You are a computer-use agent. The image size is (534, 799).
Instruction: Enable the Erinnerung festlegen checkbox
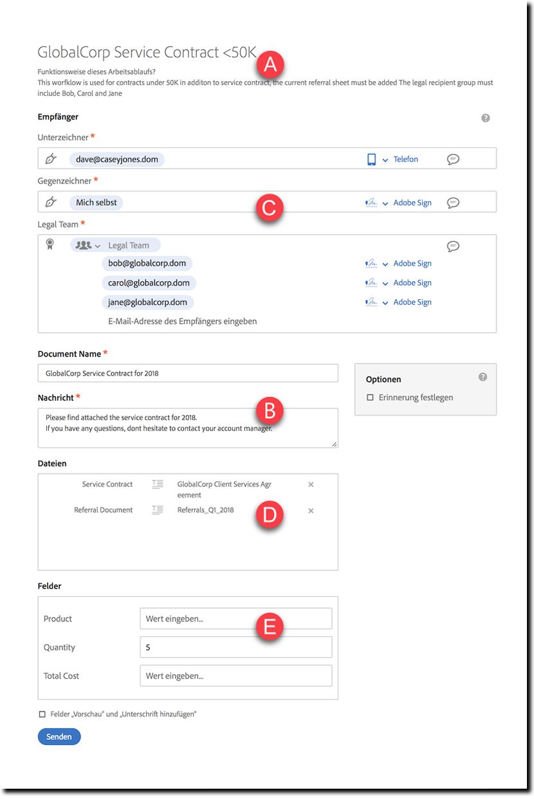[x=370, y=398]
